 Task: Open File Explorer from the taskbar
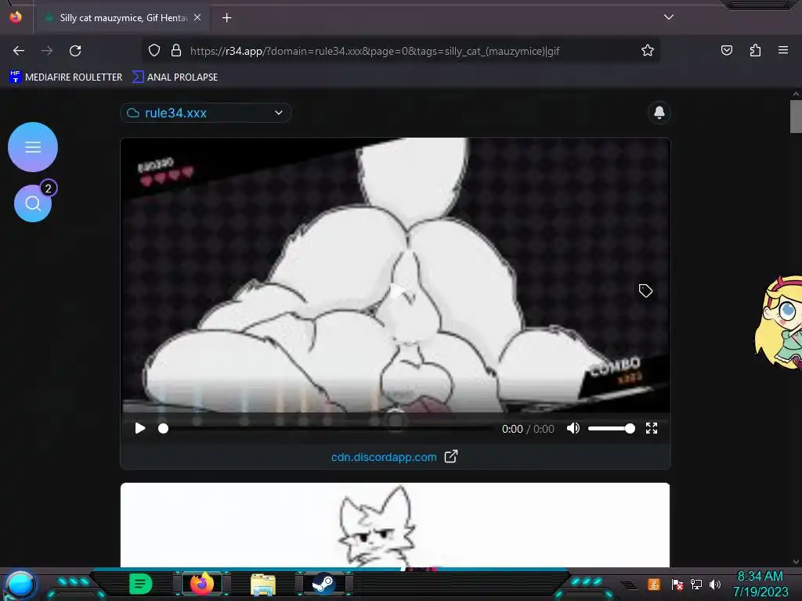point(263,584)
